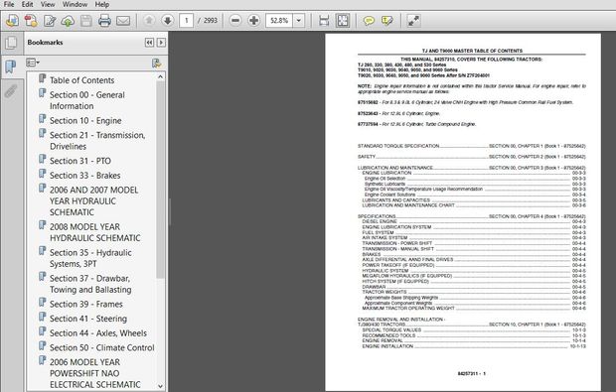Open Section 37 - Drawbar, Towing and Ballasting
The height and width of the screenshot is (392, 616).
coord(90,284)
